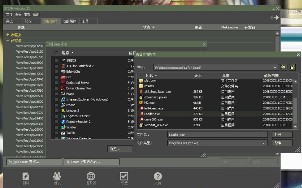
Task: Check the Fraps checkbox
Action: pyautogui.click(x=56, y=94)
